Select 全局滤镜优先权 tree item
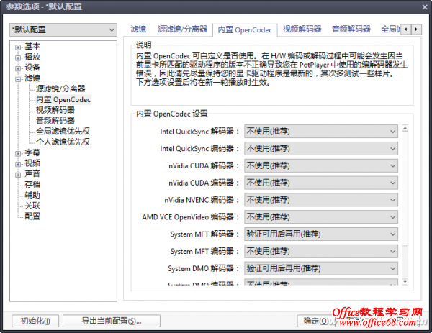432x333 pixels. (x=63, y=132)
